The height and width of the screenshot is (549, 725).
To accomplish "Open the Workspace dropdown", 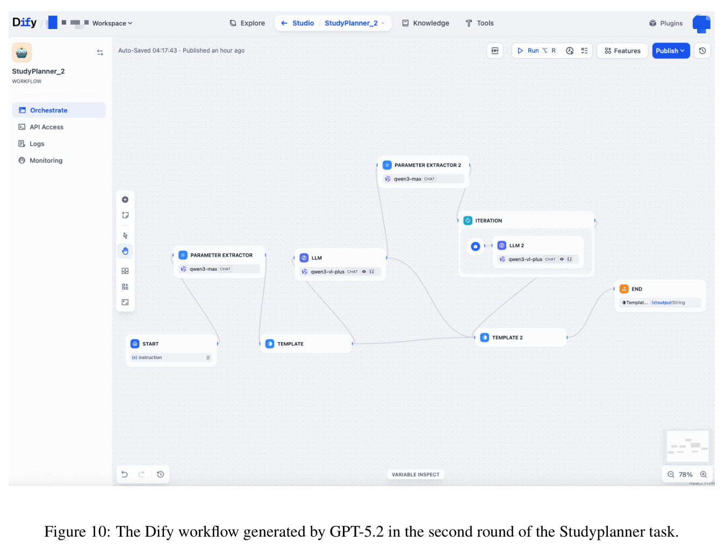I will 112,23.
